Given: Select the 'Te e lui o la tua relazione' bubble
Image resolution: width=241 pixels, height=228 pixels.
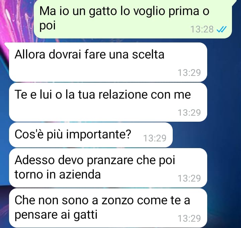Looking at the screenshot, I should pyautogui.click(x=108, y=102).
